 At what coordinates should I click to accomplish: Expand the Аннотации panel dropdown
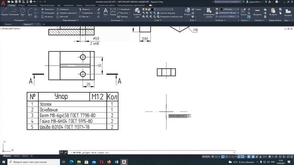[117, 20]
